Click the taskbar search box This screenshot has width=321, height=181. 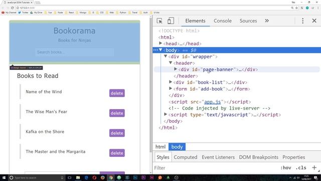coord(37,177)
